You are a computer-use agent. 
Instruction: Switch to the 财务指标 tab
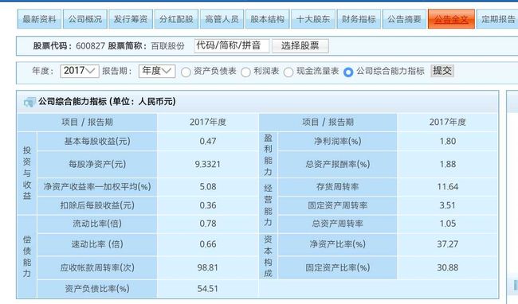(359, 19)
